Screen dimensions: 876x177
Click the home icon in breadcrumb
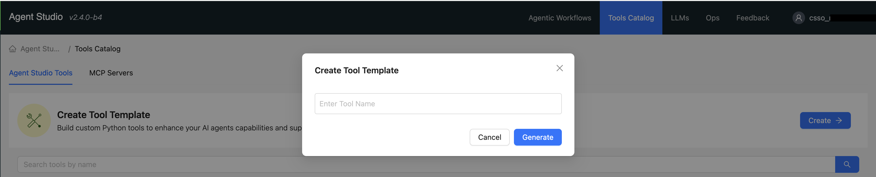pos(13,49)
